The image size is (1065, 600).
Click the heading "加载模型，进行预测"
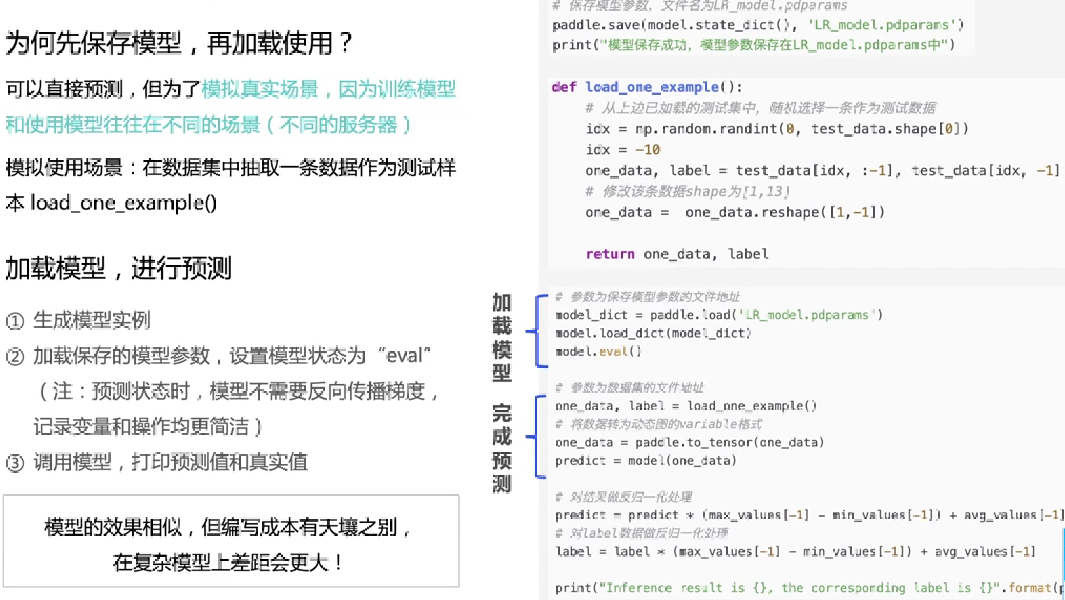point(118,269)
